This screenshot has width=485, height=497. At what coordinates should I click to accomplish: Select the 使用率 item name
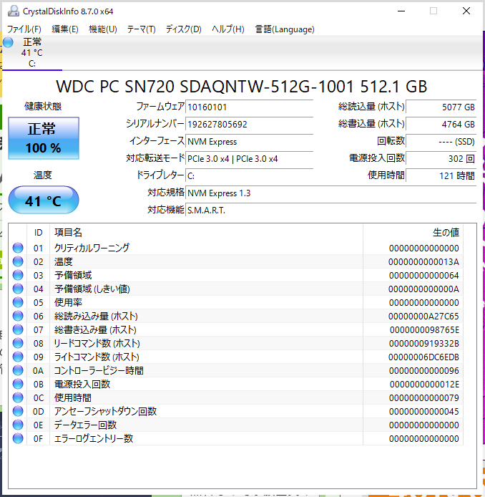pos(68,302)
